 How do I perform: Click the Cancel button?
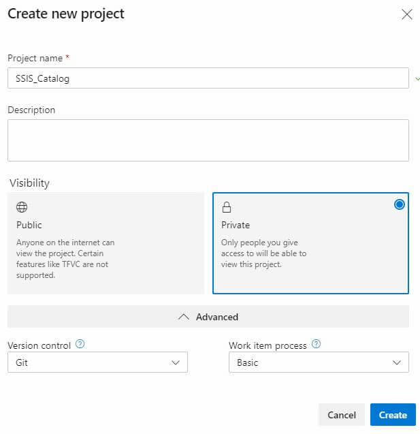342,415
